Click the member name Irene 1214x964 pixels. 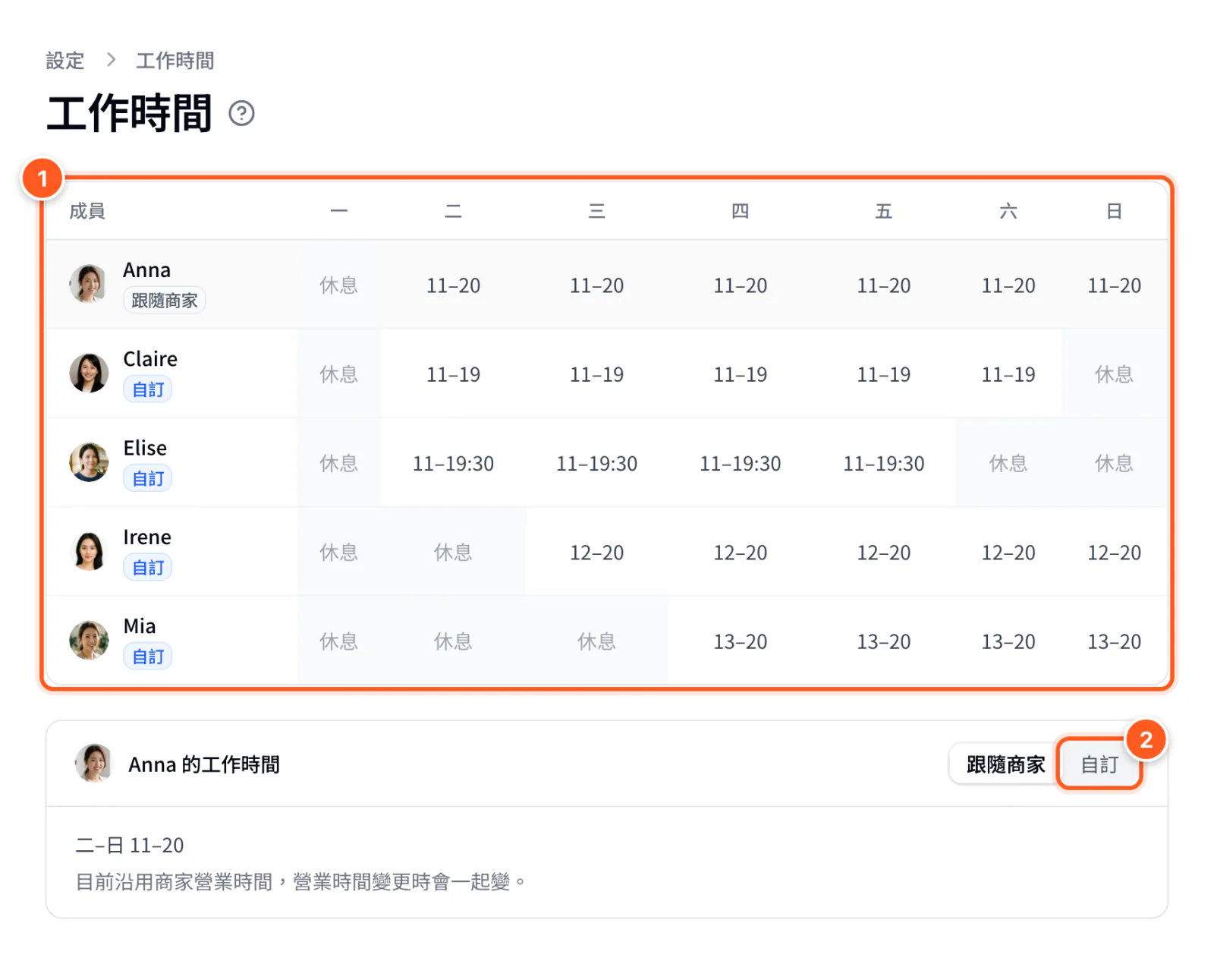click(x=147, y=537)
